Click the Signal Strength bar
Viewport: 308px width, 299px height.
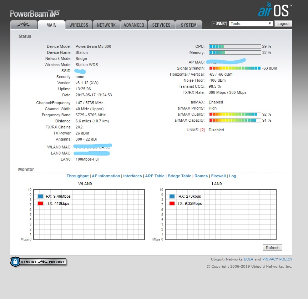[235, 68]
